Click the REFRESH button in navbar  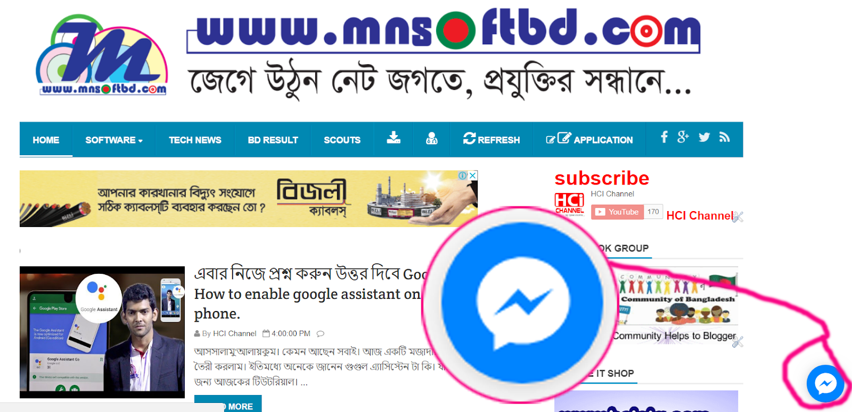491,139
